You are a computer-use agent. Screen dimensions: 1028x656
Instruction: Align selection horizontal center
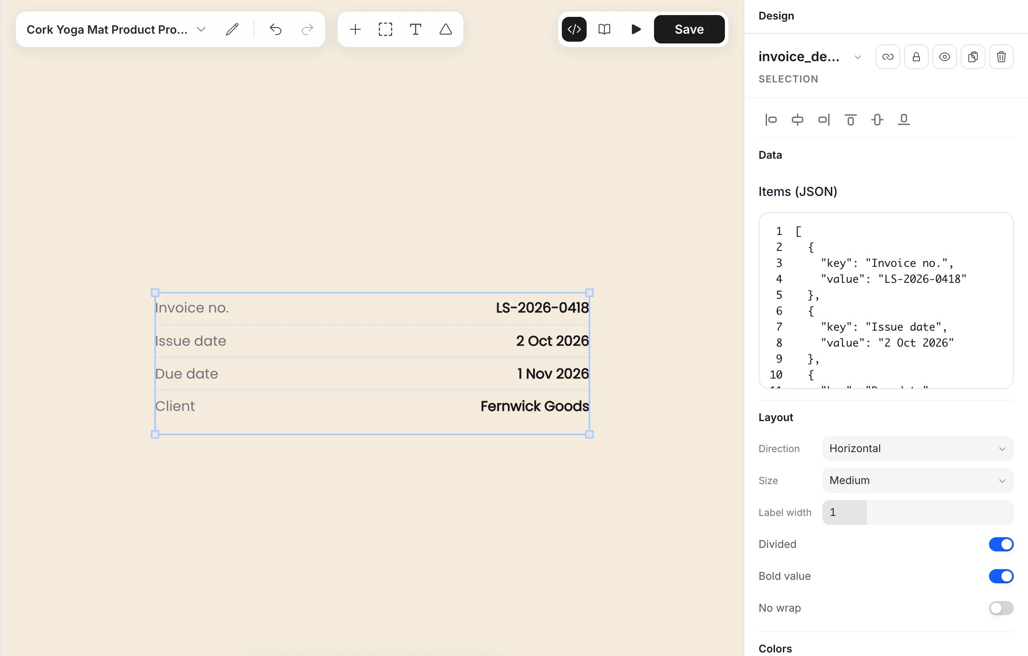coord(798,120)
